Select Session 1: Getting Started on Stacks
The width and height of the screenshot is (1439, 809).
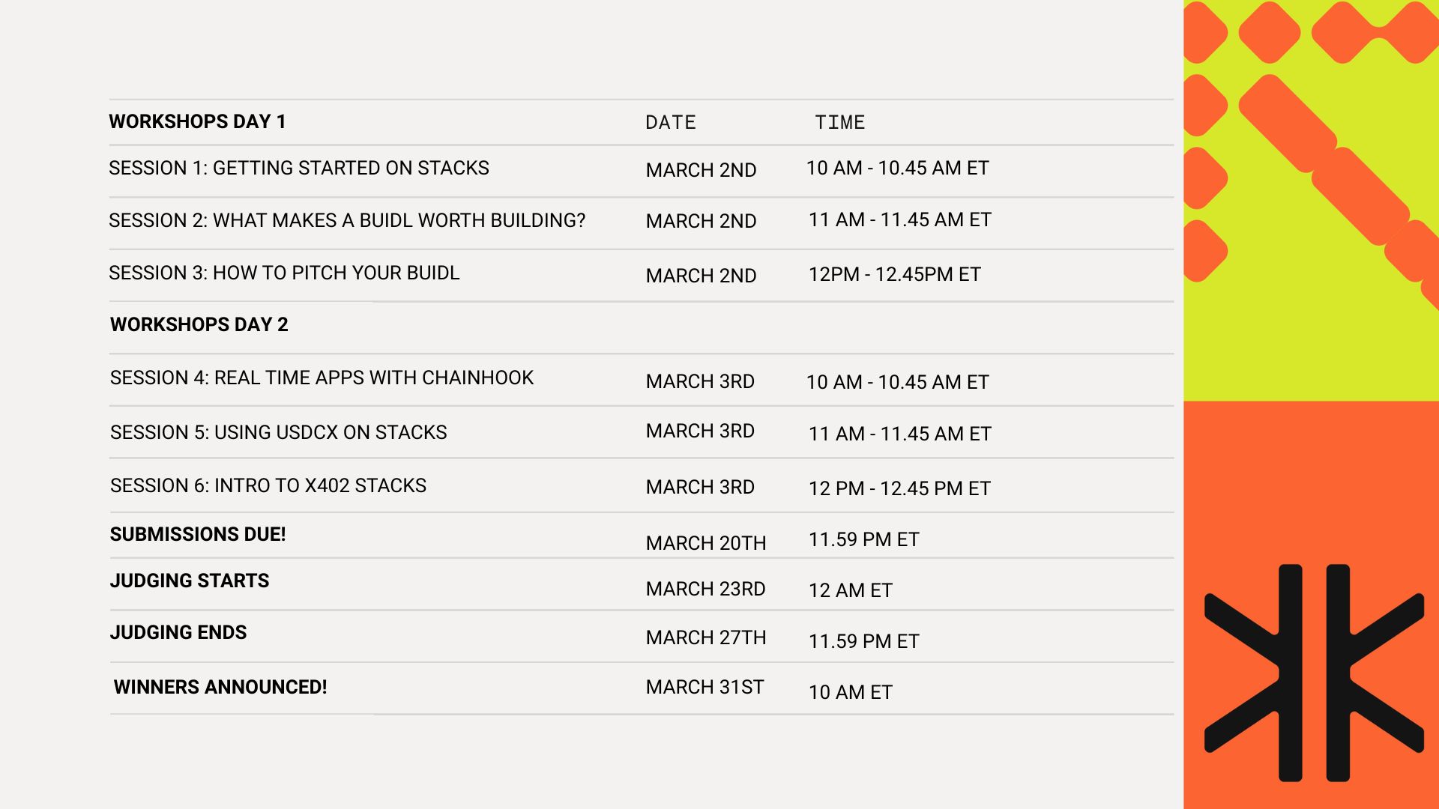pos(298,168)
